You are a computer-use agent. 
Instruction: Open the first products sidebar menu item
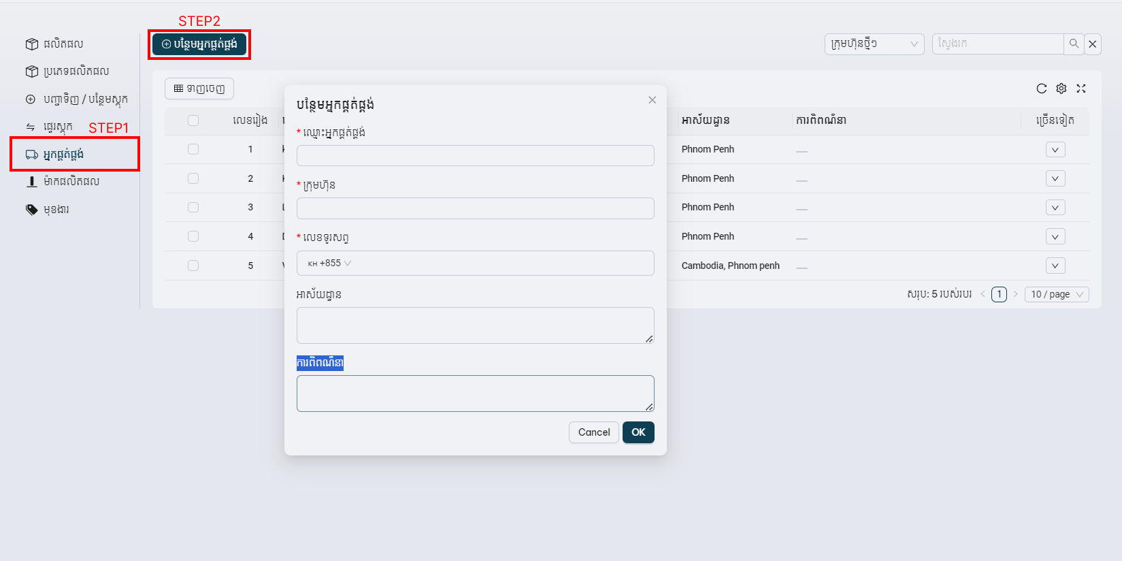click(63, 44)
